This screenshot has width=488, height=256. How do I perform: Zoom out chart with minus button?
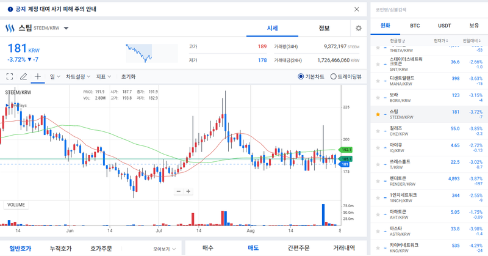point(179,191)
